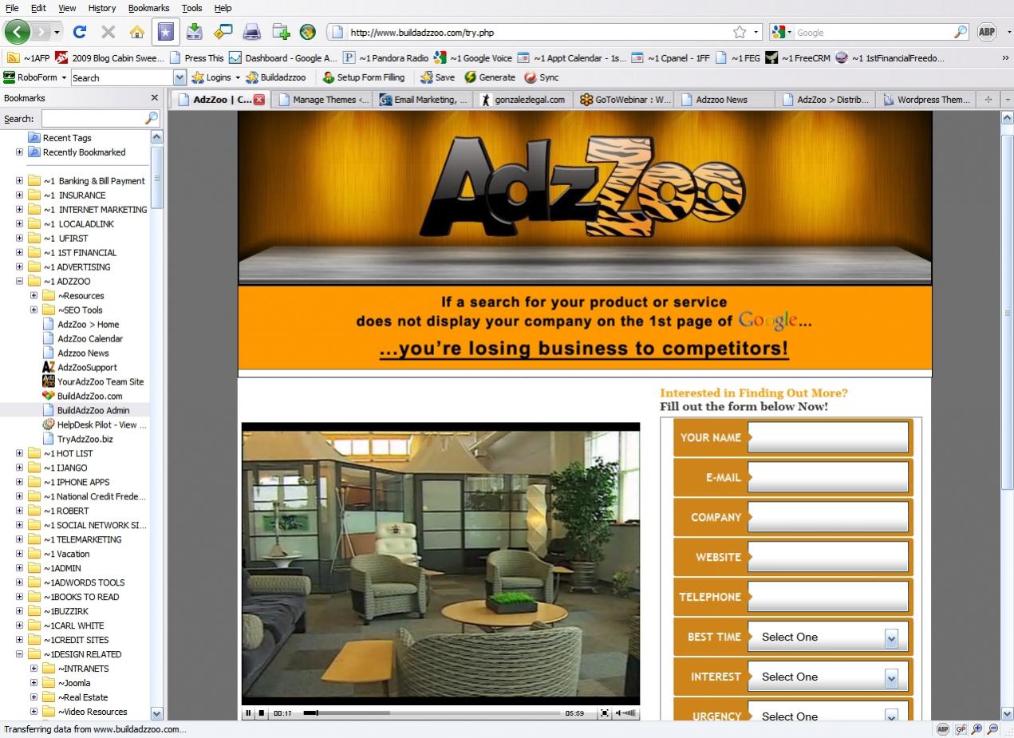1014x738 pixels.
Task: Click the RoboForm Buildadzzoo passcard
Action: tap(276, 77)
